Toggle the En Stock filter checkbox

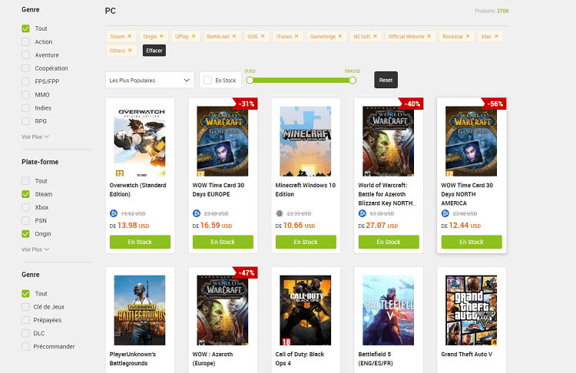pos(207,80)
